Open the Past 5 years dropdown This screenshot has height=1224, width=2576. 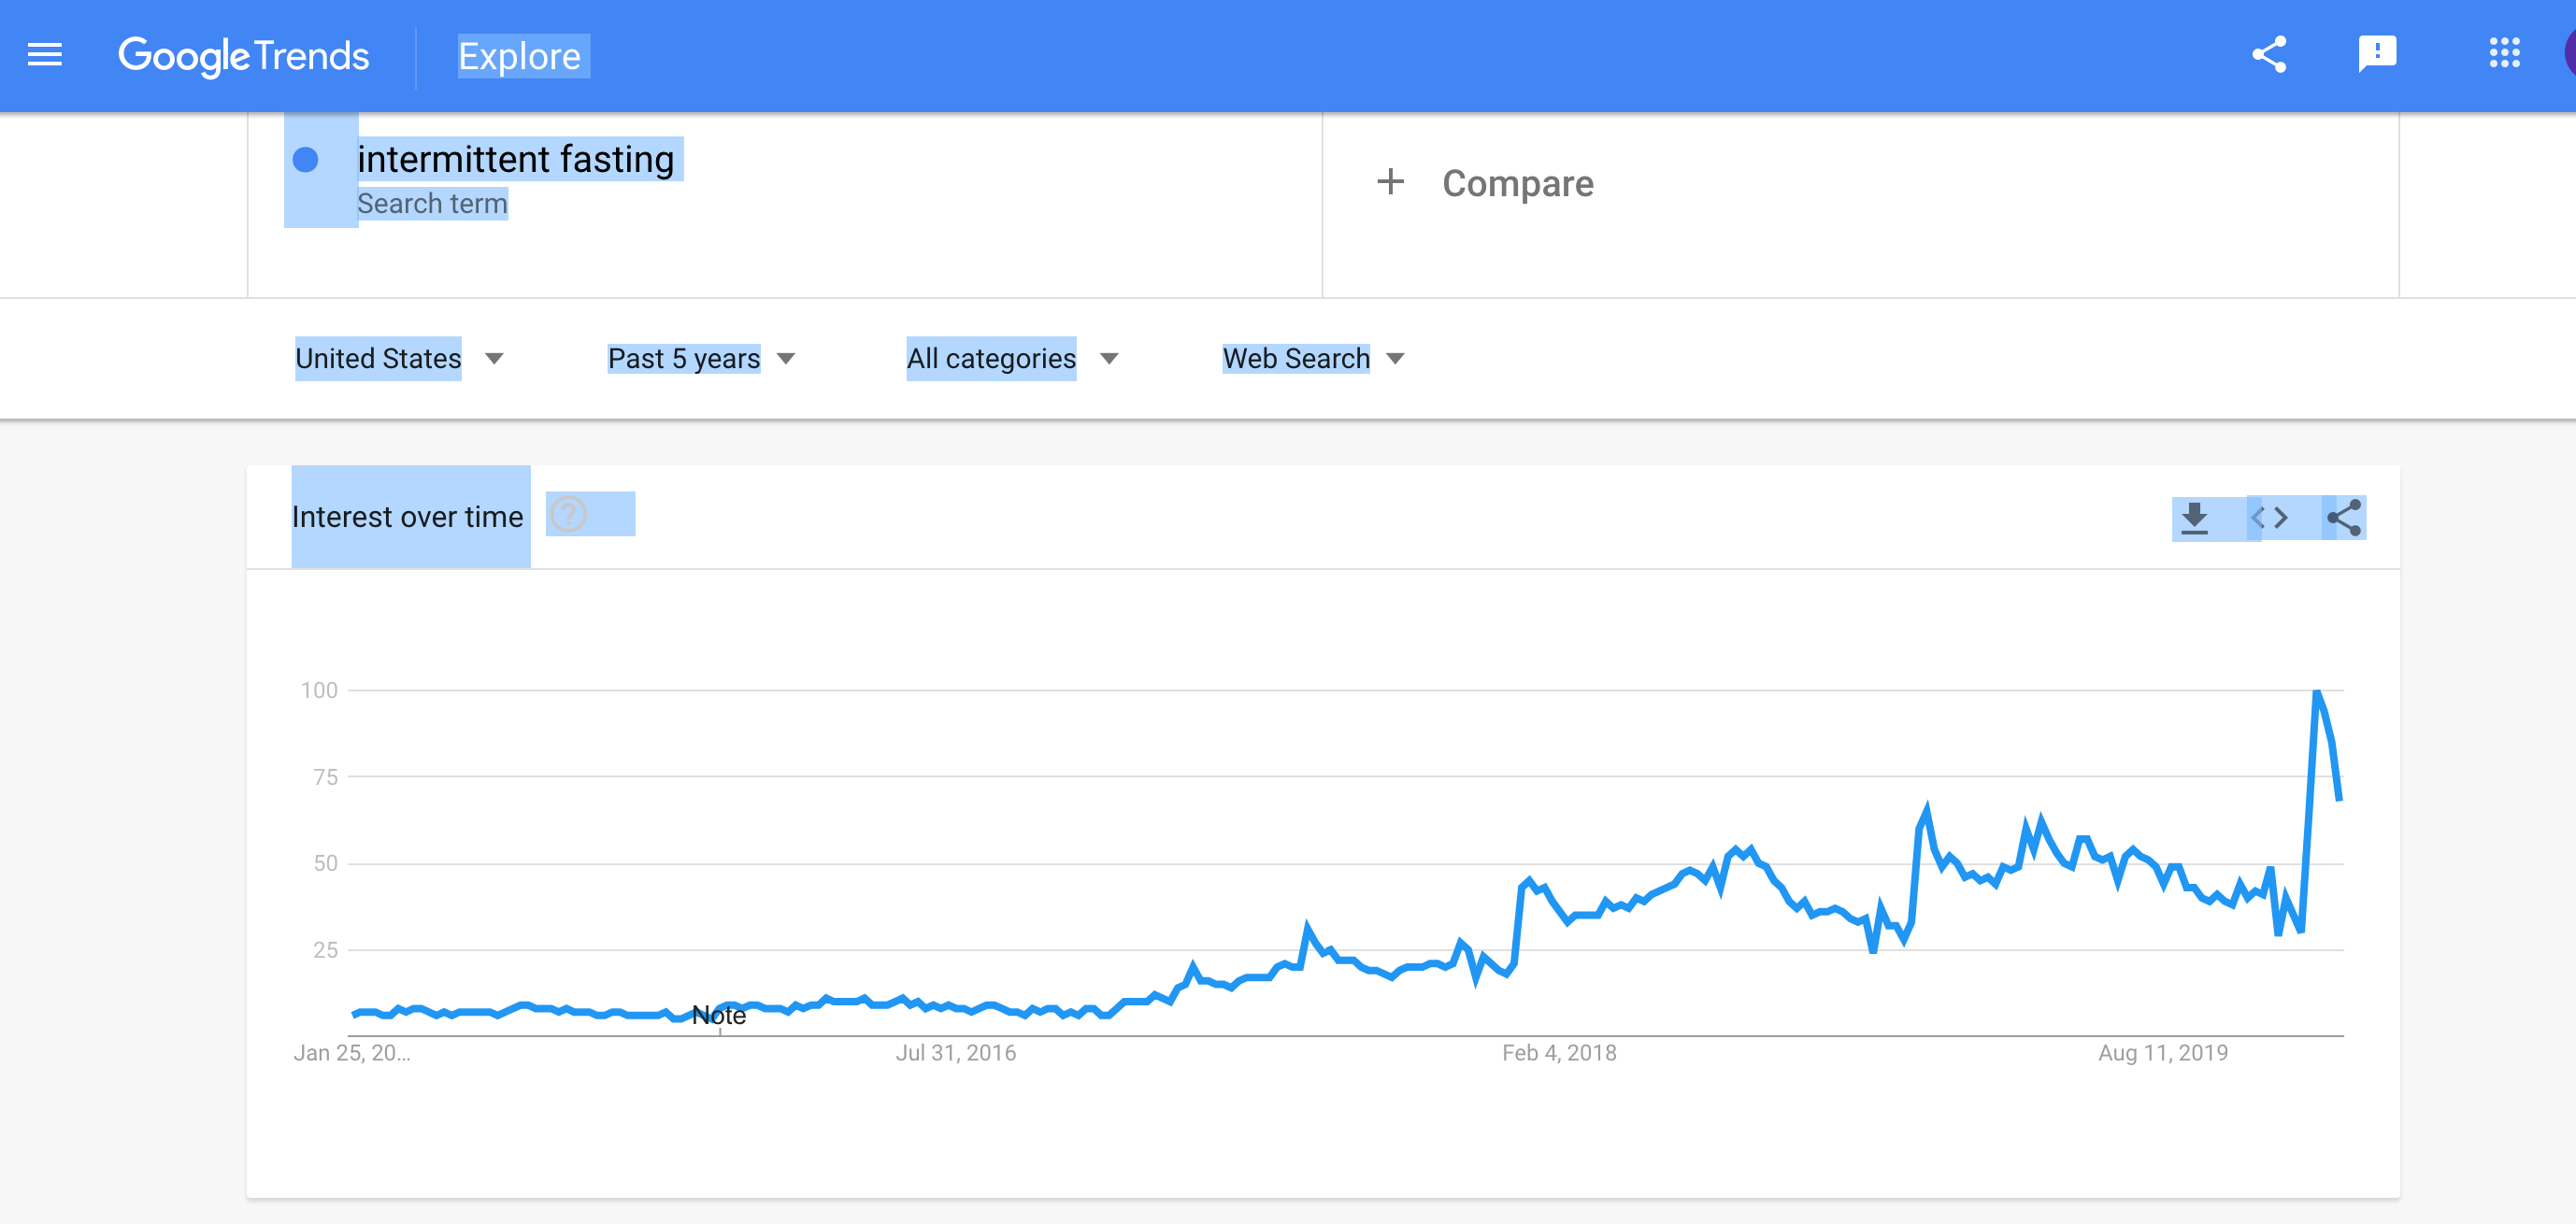point(701,358)
